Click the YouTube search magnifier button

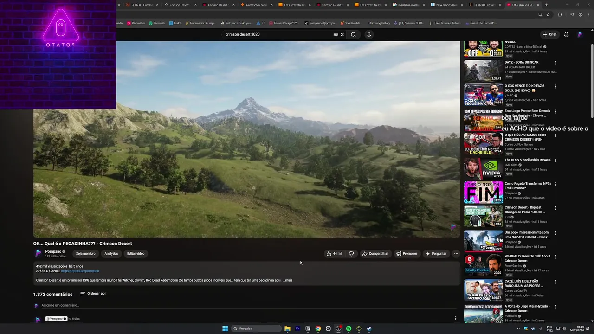click(353, 34)
